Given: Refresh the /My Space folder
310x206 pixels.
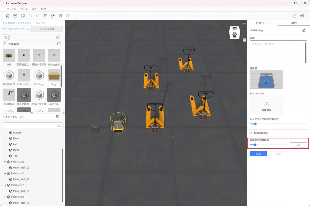Looking at the screenshot, I should click(x=59, y=44).
